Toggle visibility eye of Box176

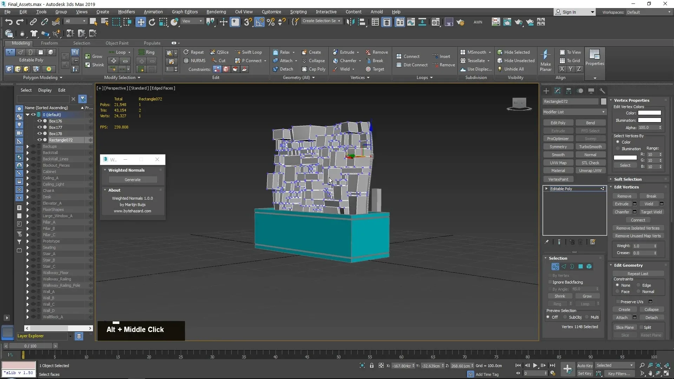click(x=39, y=121)
